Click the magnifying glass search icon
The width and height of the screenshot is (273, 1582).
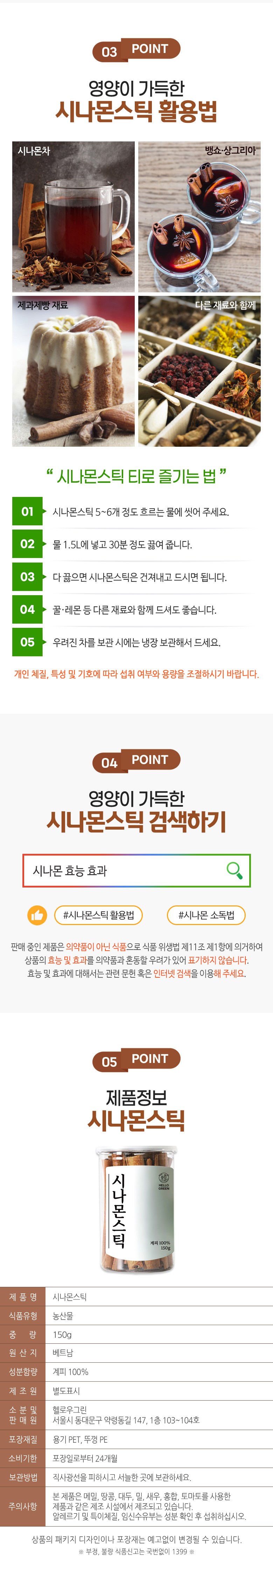pyautogui.click(x=234, y=870)
